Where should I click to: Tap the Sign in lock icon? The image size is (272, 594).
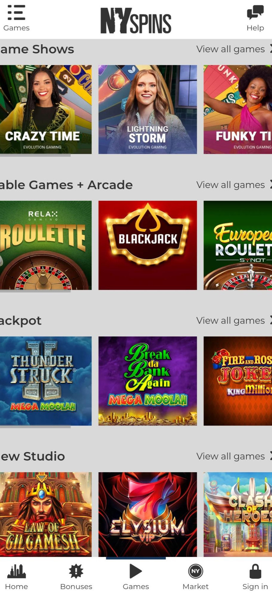pos(255,572)
